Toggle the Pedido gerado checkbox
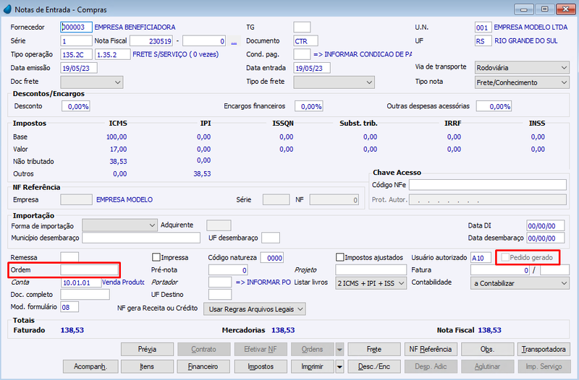Screen dimensions: 579x380 coord(504,257)
